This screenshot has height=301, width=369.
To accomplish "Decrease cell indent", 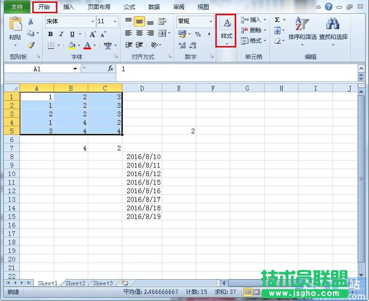I will coord(129,45).
